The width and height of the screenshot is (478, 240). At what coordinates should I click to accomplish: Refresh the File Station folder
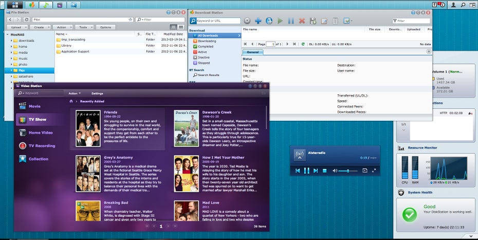27,20
